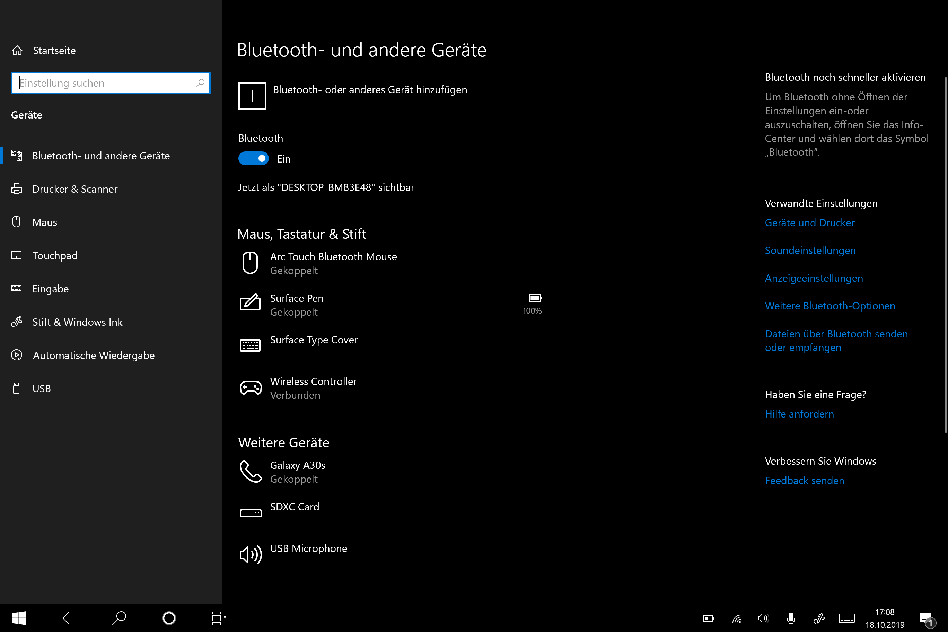948x632 pixels.
Task: Click the Arc Touch Bluetooth Mouse icon
Action: [250, 263]
